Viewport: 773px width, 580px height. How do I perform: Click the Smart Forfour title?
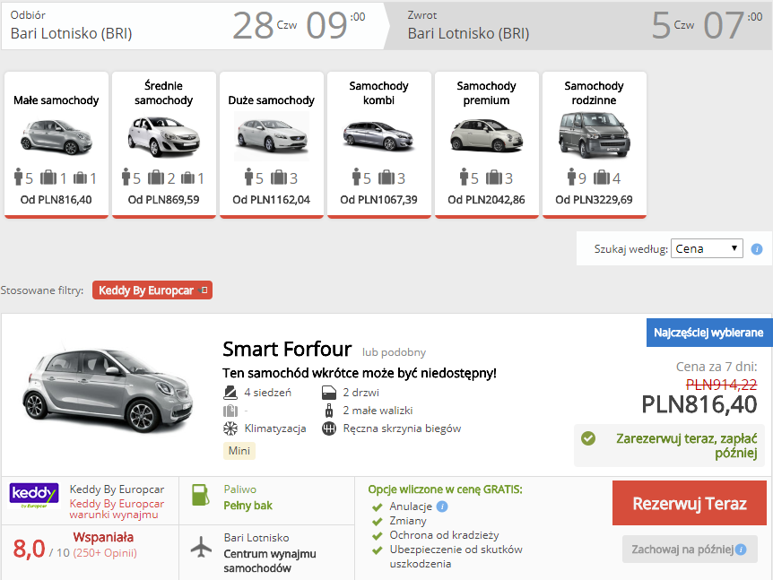click(287, 349)
